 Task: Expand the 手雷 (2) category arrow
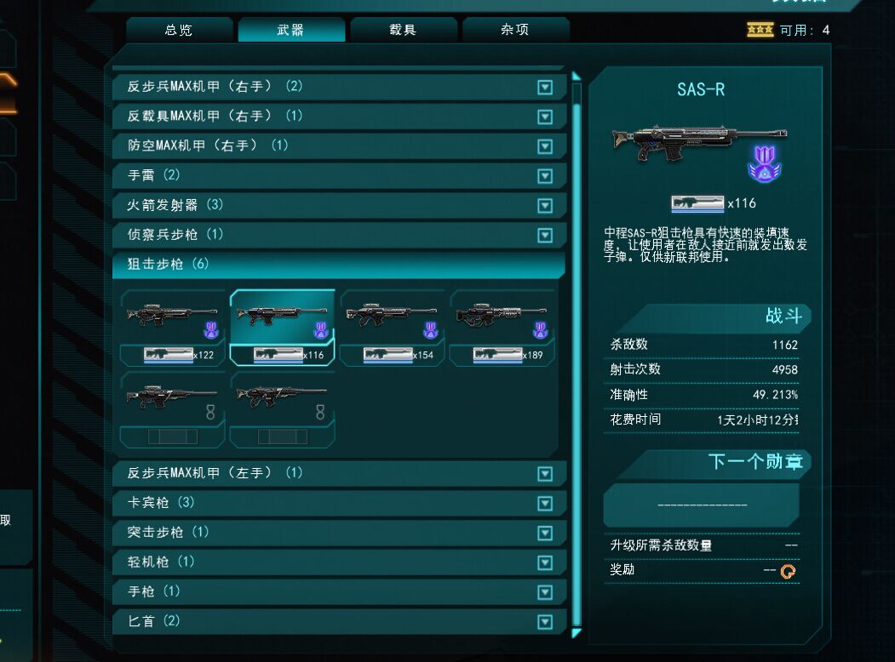point(545,176)
